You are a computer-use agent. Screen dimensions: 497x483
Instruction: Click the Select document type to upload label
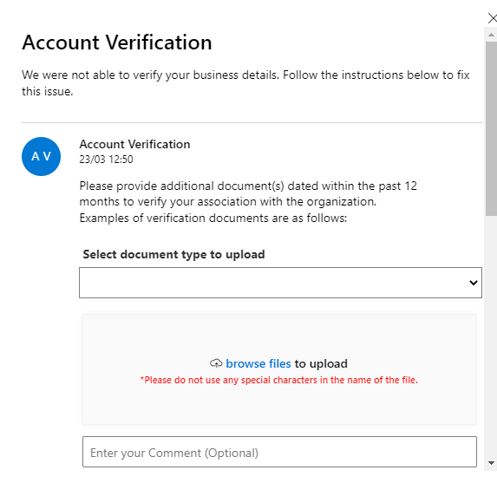pos(173,254)
